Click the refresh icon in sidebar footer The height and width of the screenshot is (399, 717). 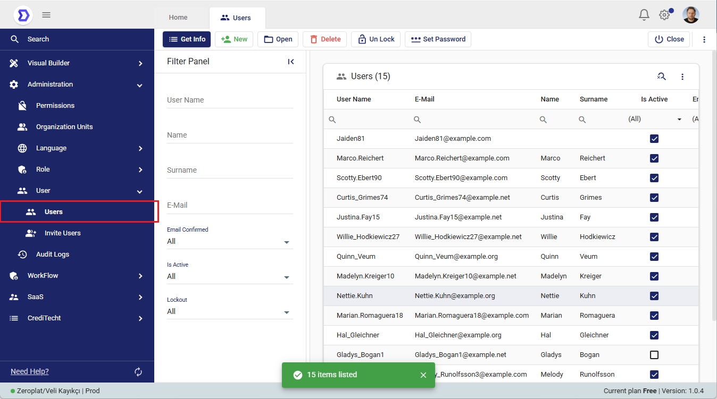[x=138, y=372]
